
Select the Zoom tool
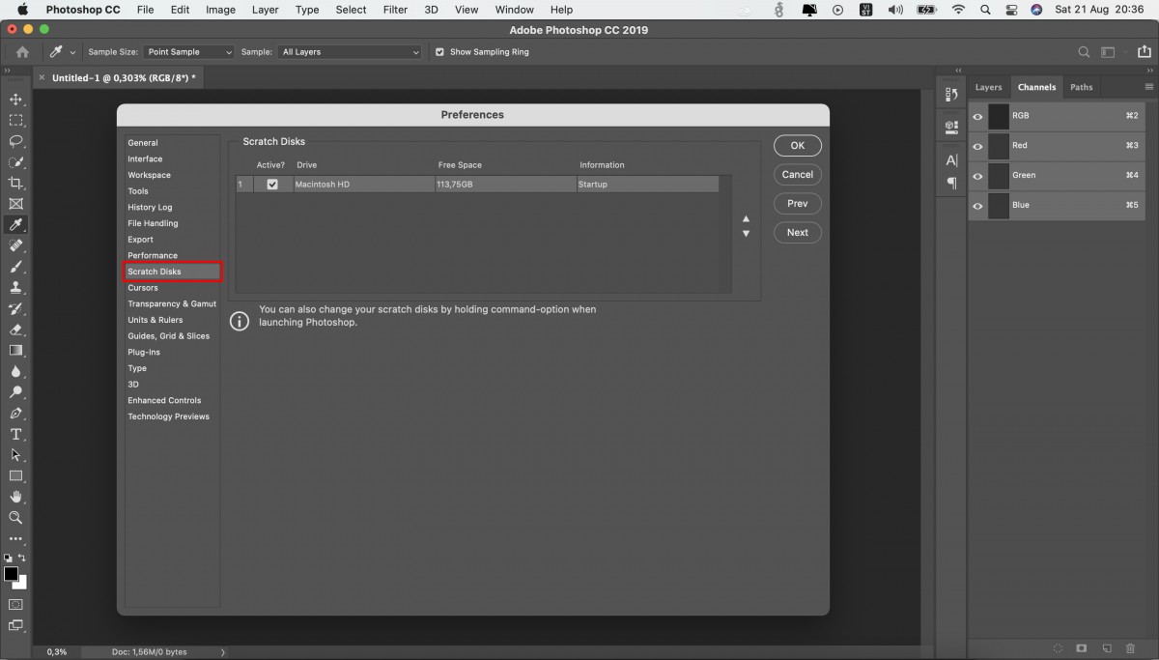15,518
